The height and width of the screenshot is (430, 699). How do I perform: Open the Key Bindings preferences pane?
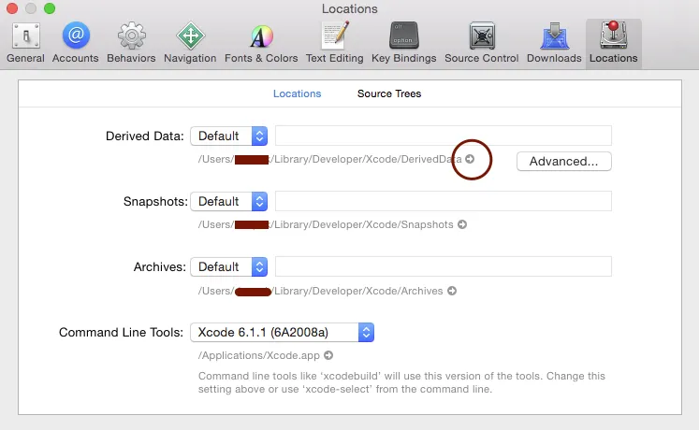pyautogui.click(x=404, y=43)
